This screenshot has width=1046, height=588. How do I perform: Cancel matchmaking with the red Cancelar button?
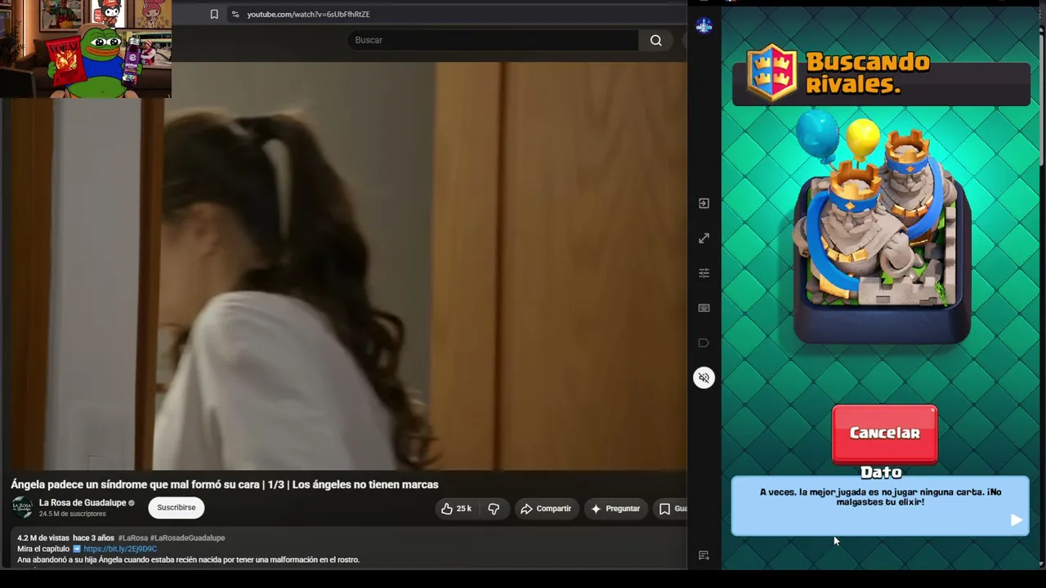pos(884,434)
